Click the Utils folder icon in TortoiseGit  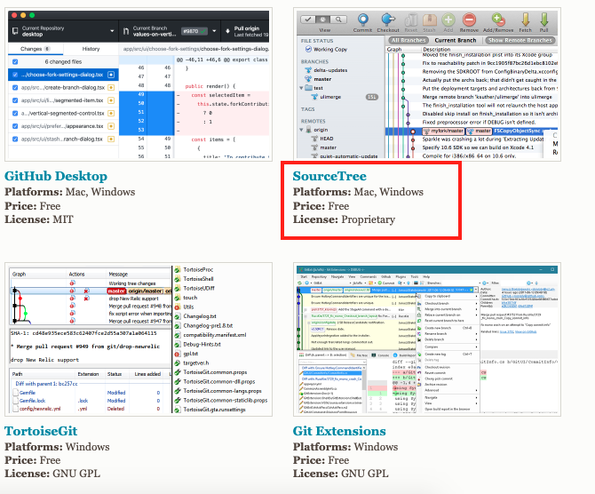[x=178, y=307]
